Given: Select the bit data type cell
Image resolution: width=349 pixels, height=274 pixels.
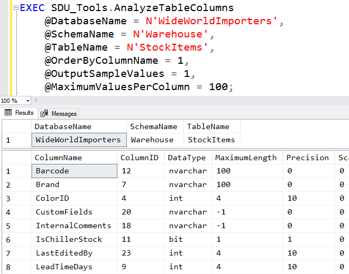Looking at the screenshot, I should [188, 239].
